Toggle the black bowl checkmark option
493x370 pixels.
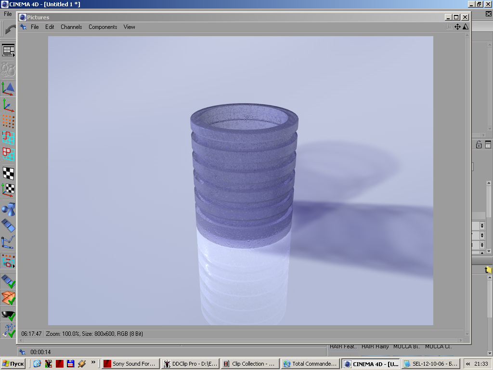click(x=8, y=315)
